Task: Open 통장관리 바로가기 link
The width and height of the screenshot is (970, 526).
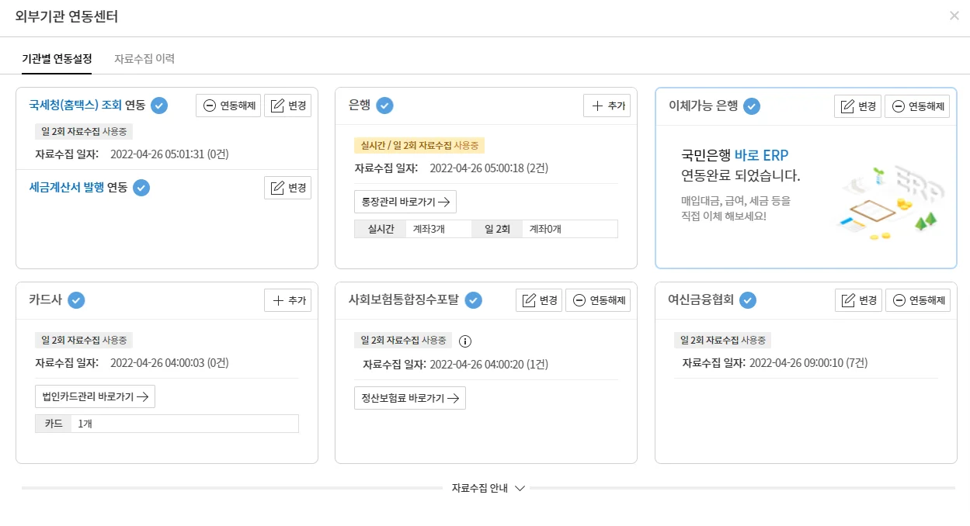Action: click(405, 202)
